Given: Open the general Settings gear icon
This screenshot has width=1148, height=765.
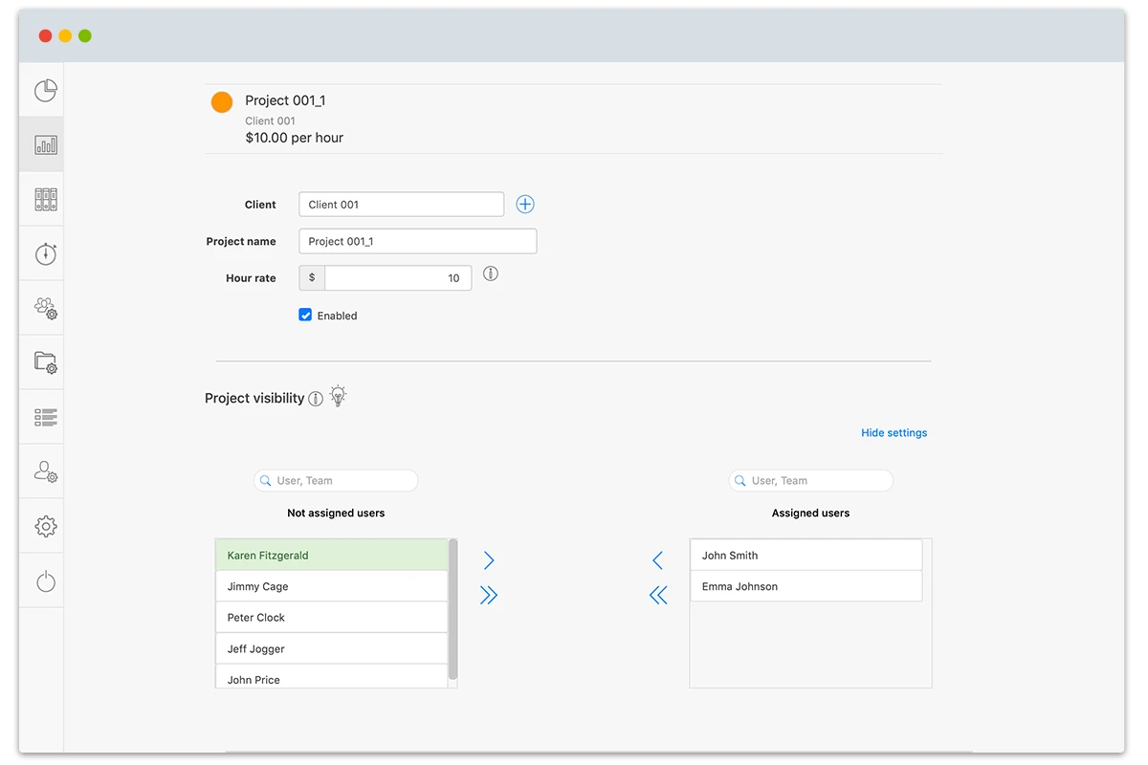Looking at the screenshot, I should point(43,525).
